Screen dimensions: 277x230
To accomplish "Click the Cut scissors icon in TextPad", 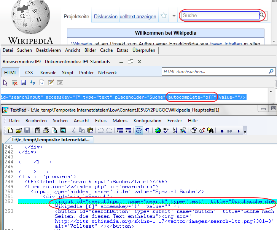I will click(73, 131).
